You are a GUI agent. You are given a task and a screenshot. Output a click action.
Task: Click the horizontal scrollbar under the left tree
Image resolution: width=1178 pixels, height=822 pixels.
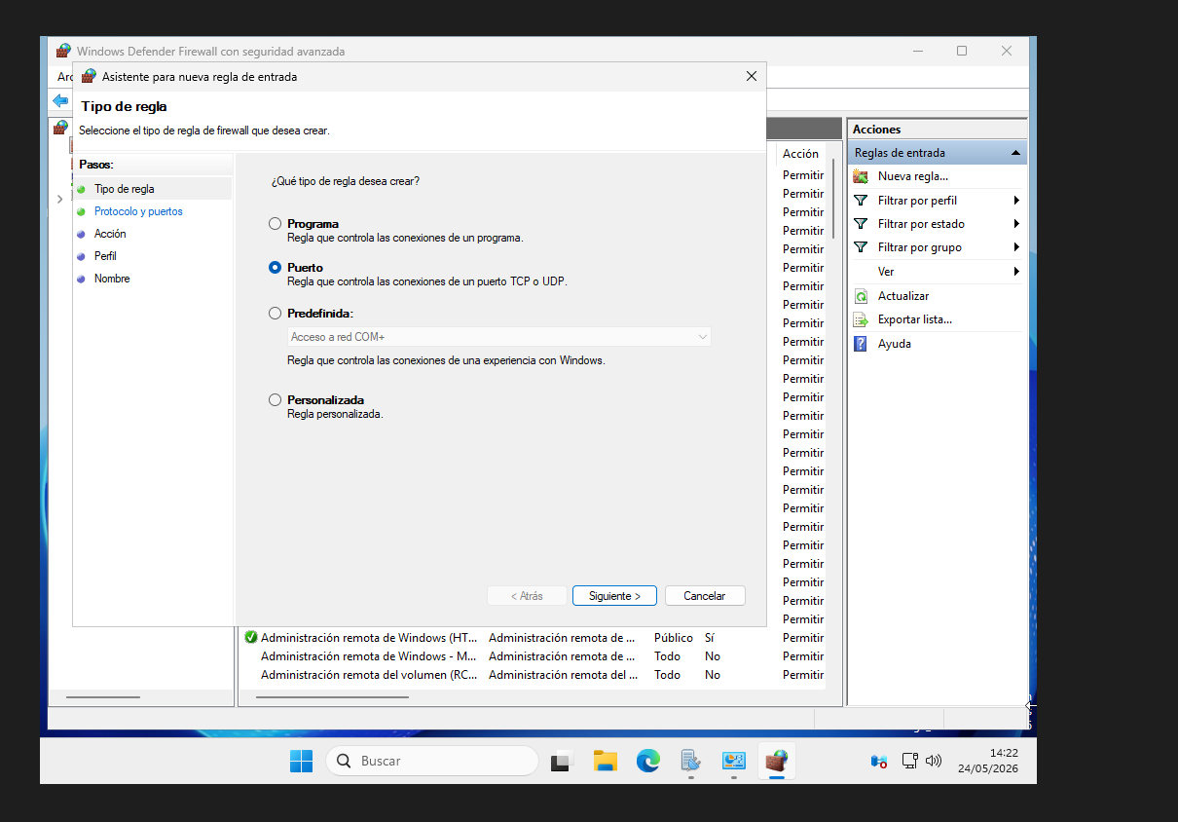[103, 697]
